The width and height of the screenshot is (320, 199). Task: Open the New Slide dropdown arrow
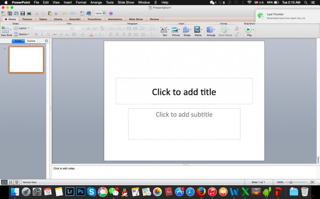[x=11, y=30]
